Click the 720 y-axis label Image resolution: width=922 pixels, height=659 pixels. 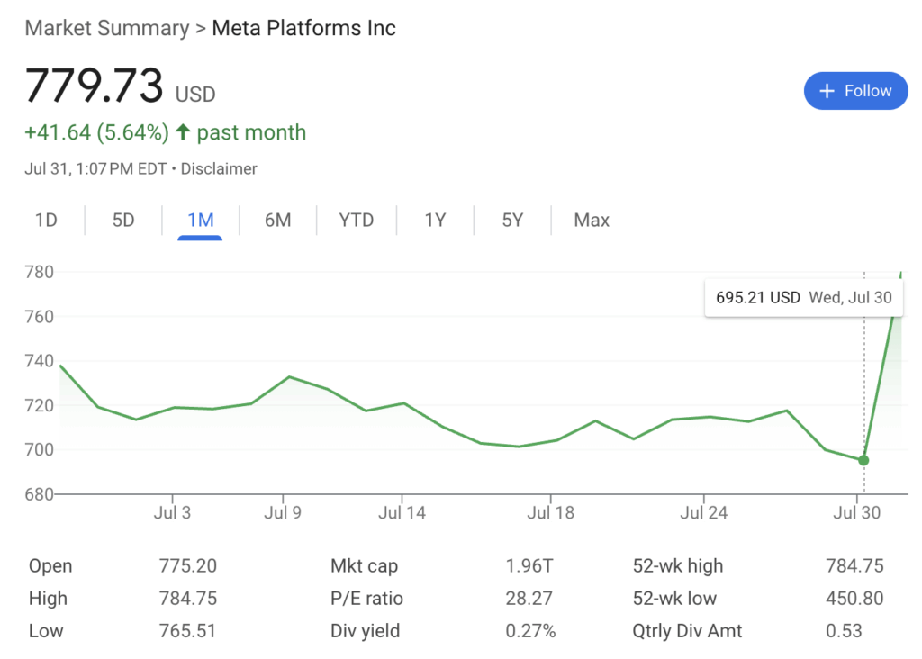tap(40, 406)
